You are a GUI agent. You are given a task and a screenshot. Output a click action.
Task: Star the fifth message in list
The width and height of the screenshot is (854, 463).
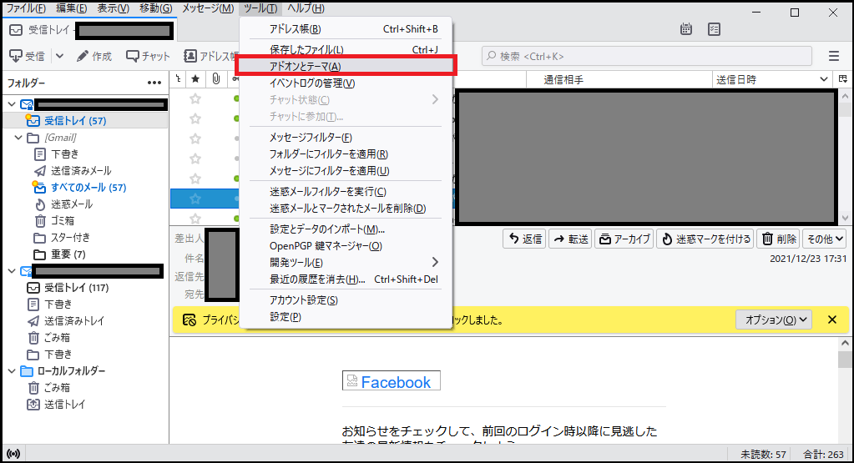195,179
